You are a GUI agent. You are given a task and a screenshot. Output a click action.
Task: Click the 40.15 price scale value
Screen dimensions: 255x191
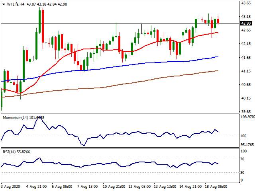pos(246,98)
